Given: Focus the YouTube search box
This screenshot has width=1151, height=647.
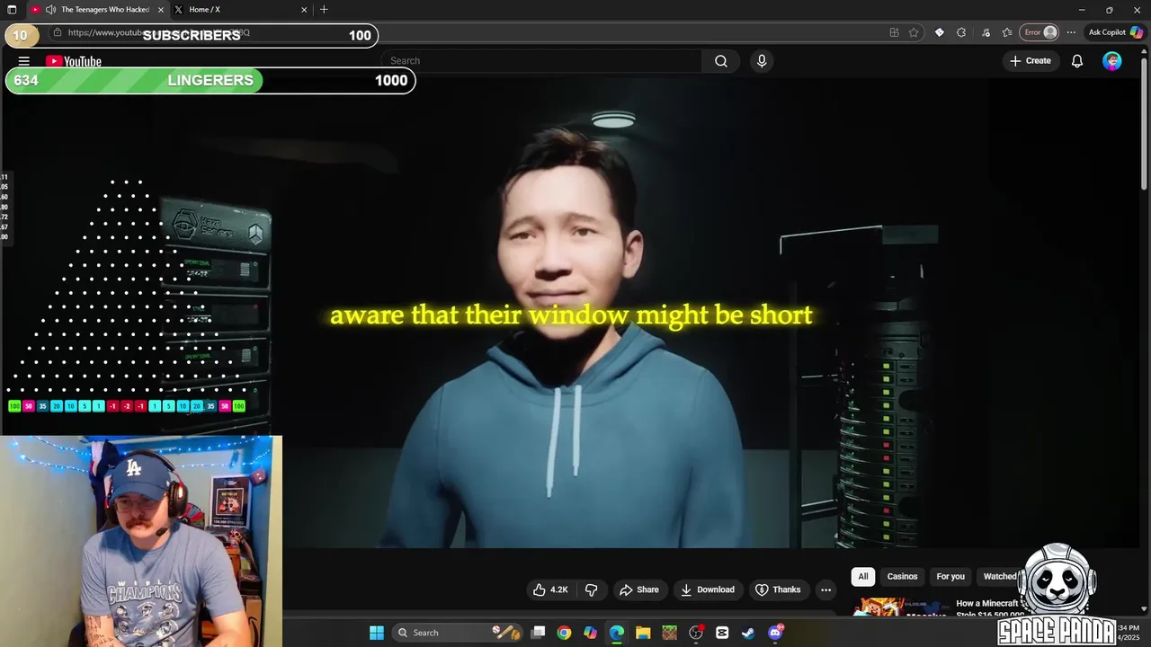Looking at the screenshot, I should tap(541, 61).
